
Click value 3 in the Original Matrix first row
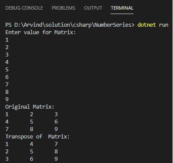(x=56, y=114)
